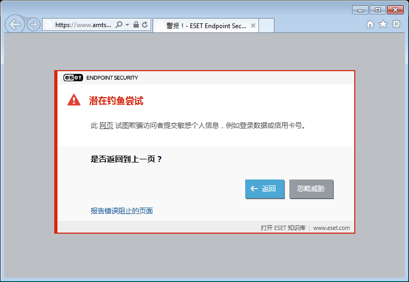Open the 报告错误阻止的页面 link
Screen dimensions: 409x282
click(x=122, y=211)
